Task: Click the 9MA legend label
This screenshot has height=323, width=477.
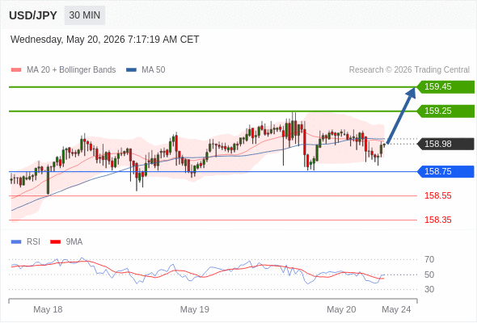Action: [x=74, y=242]
